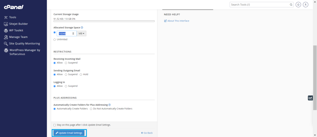The width and height of the screenshot is (317, 137).
Task: Open the user account icon
Action: point(306,5)
